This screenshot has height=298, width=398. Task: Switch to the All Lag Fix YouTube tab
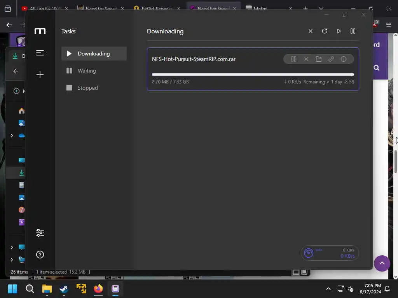[x=46, y=9]
